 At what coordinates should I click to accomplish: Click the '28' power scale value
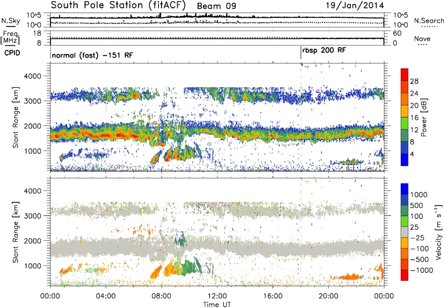point(414,81)
